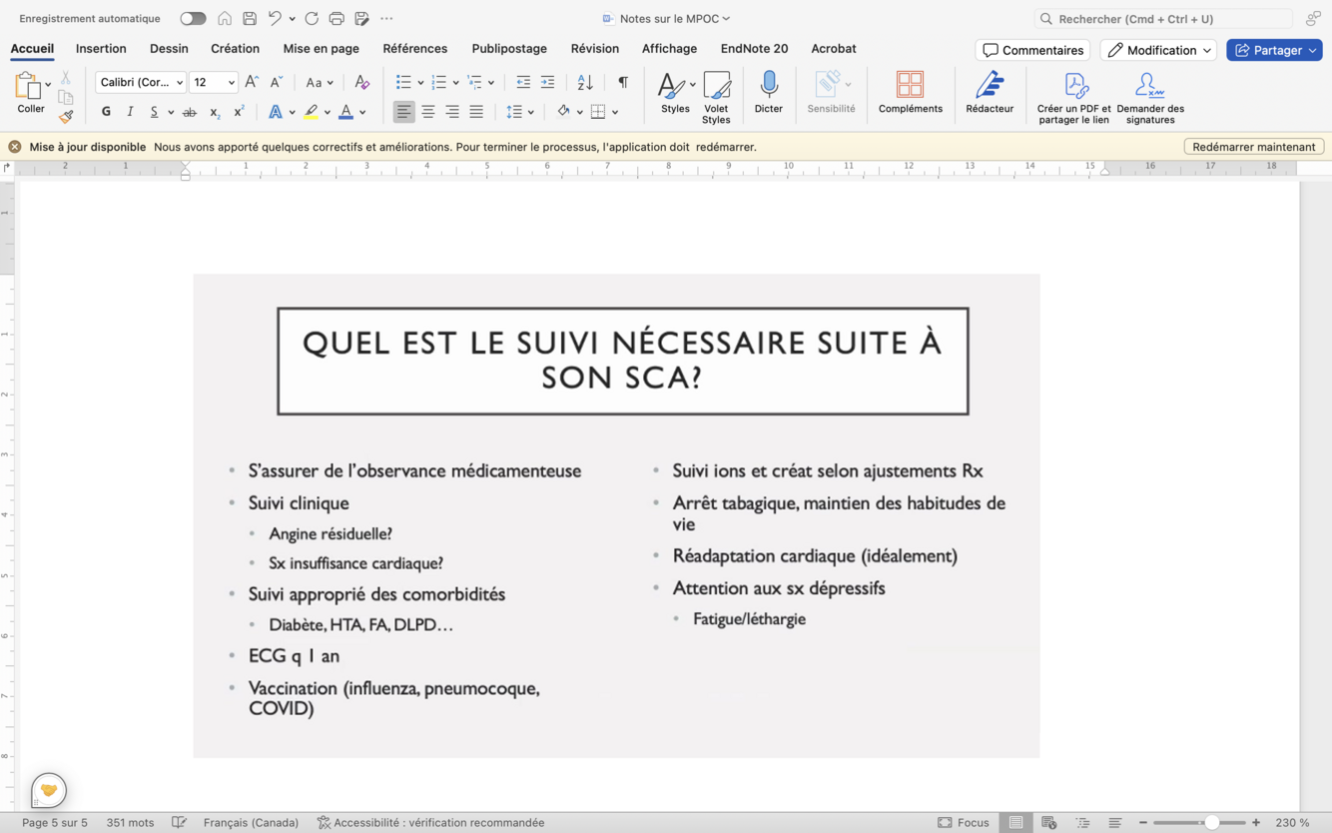This screenshot has width=1332, height=833.
Task: Open the Compléments add-ins
Action: tap(910, 92)
